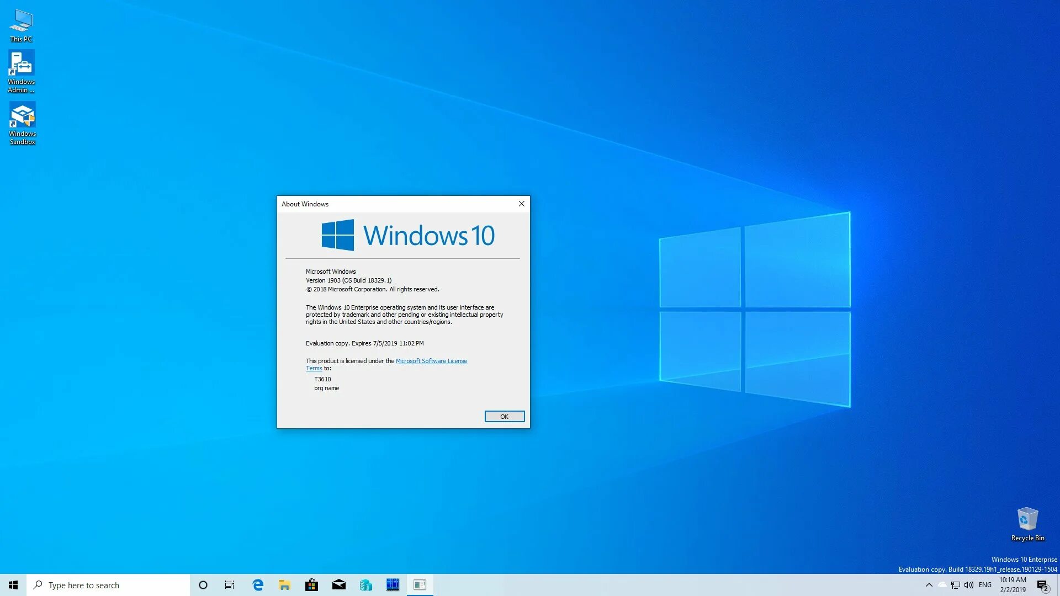Open Microsoft Store from taskbar
The width and height of the screenshot is (1060, 596).
coord(311,585)
